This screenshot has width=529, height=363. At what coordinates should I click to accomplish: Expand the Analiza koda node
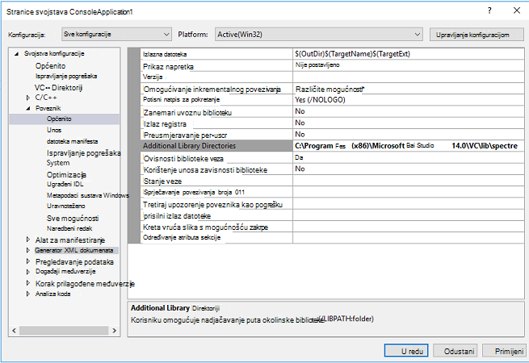pyautogui.click(x=28, y=294)
